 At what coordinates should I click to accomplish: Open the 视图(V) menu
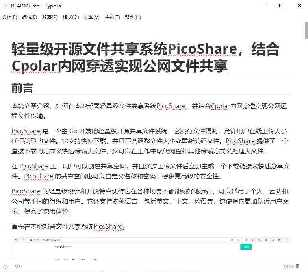[x=91, y=17]
